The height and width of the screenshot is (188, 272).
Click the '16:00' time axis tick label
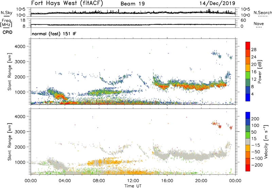click(167, 181)
